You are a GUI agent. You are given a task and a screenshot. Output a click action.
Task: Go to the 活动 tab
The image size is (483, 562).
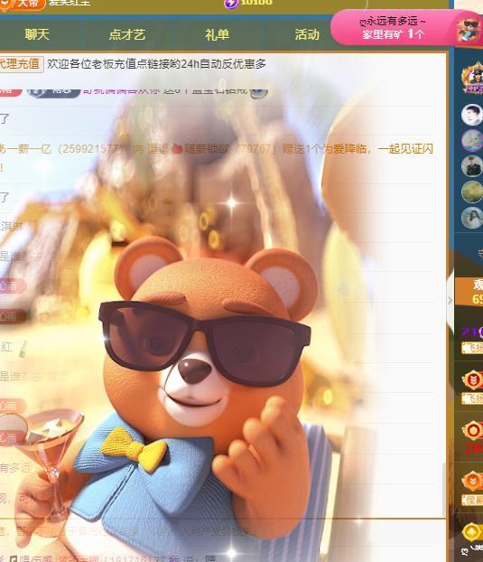[307, 34]
